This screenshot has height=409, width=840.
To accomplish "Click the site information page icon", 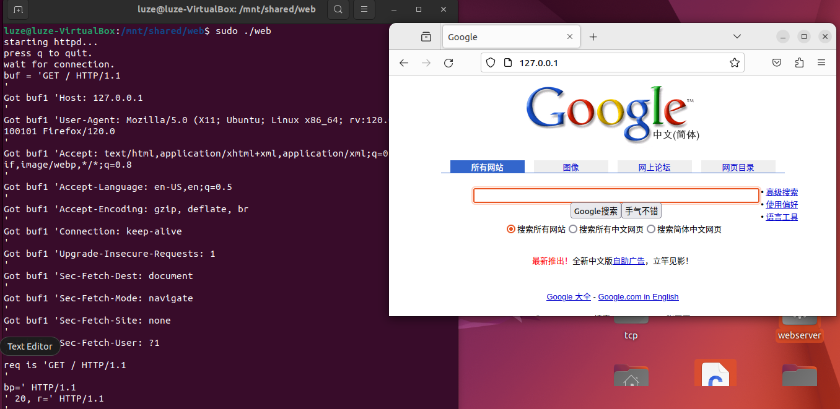I will 507,62.
